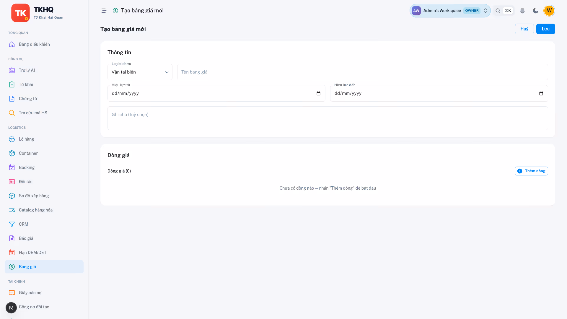Open the Tra cứu mã HS search icon
The width and height of the screenshot is (567, 319).
[12, 113]
